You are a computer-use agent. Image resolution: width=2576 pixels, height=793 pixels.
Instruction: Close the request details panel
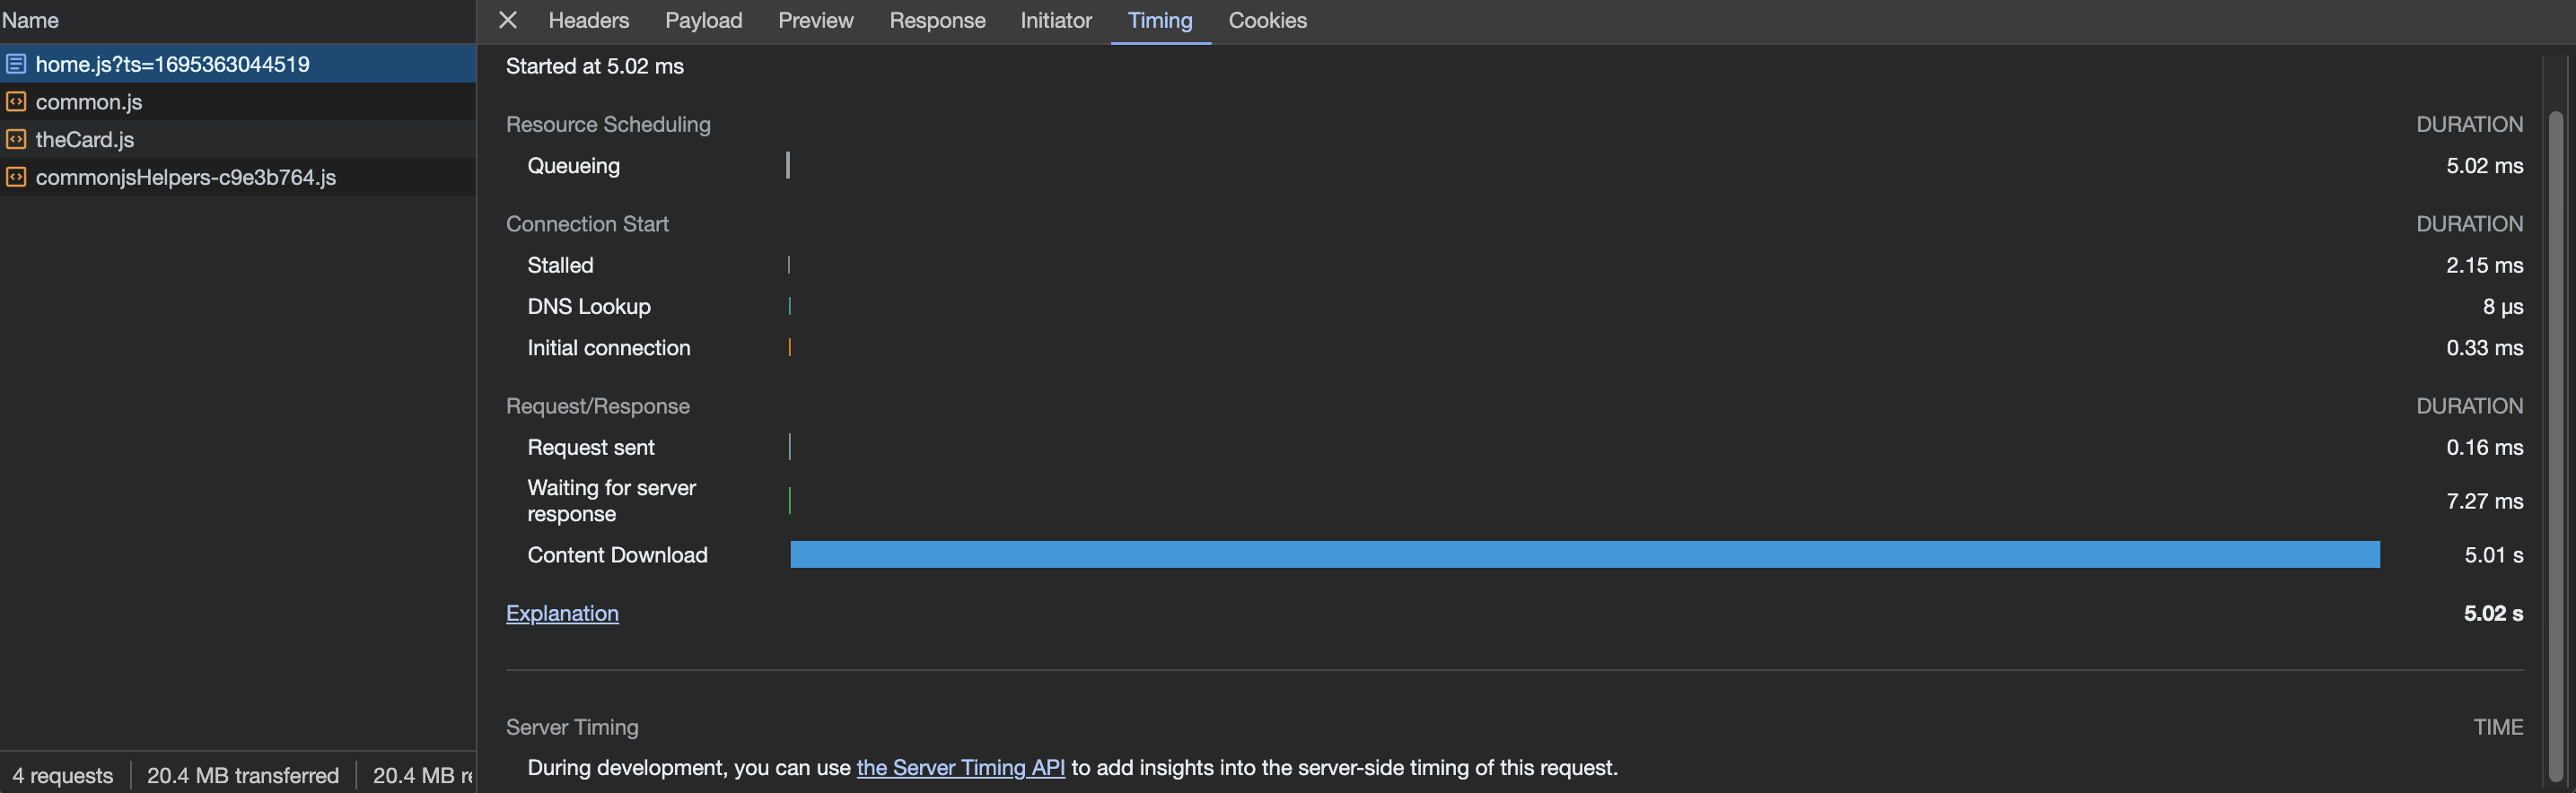[507, 20]
